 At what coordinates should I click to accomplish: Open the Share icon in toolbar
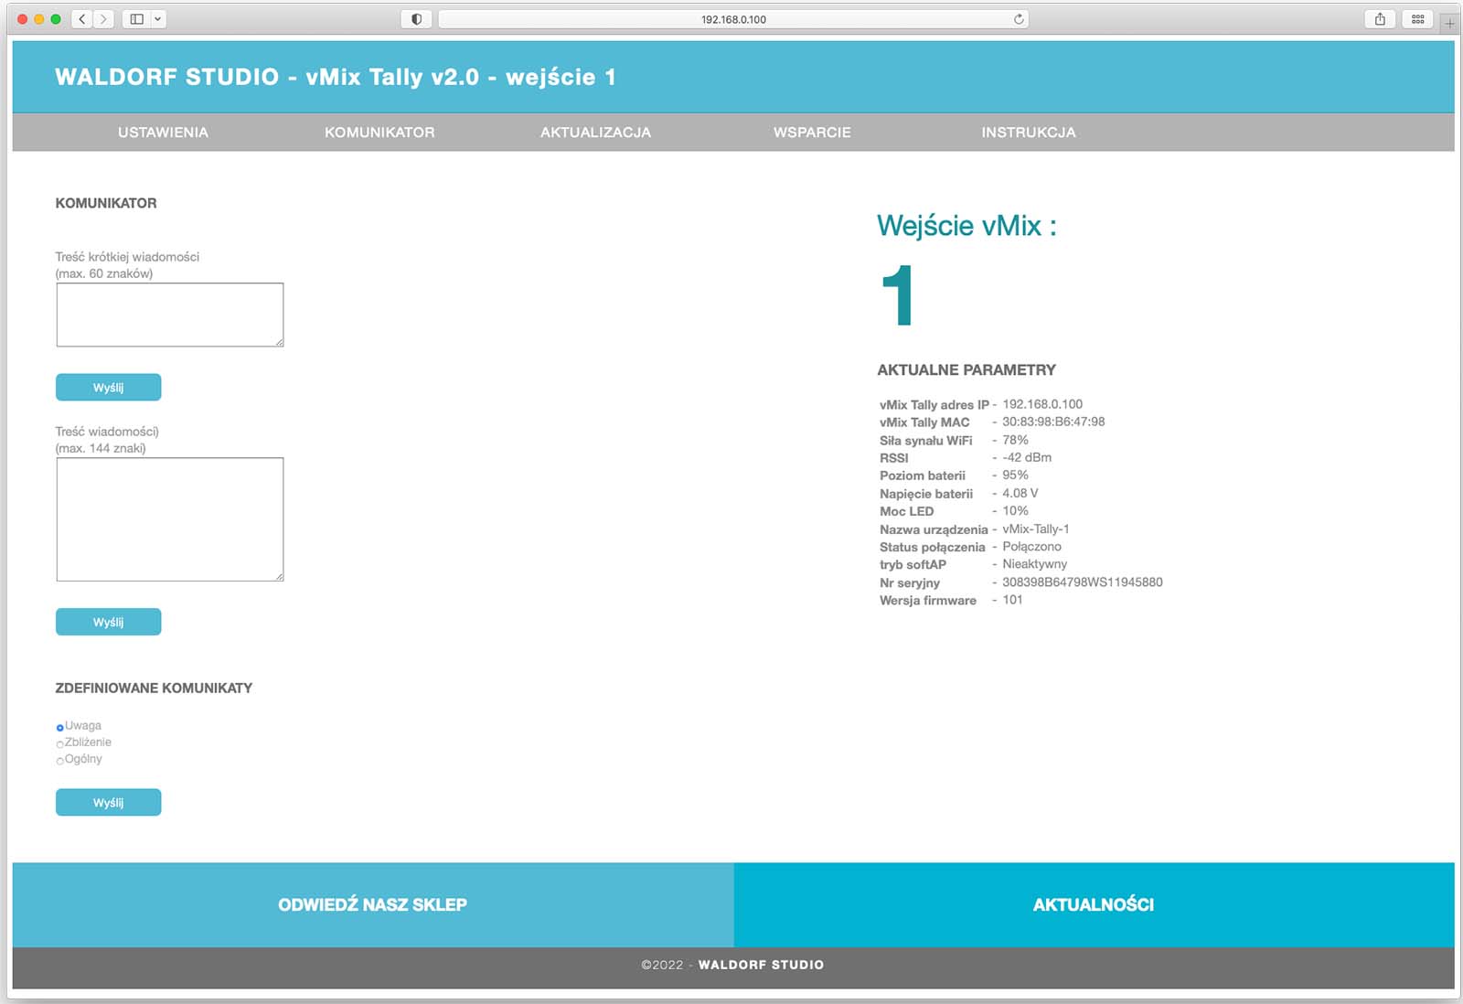pyautogui.click(x=1380, y=19)
